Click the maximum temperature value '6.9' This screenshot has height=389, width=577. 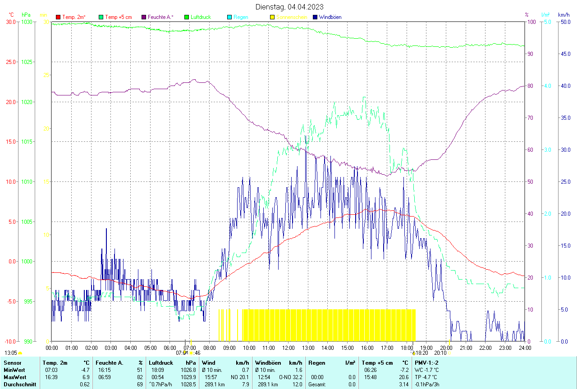[x=86, y=377]
